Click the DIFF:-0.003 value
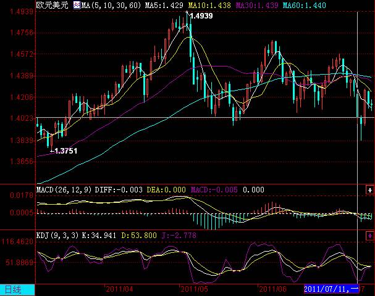The width and height of the screenshot is (375, 296). pyautogui.click(x=119, y=190)
